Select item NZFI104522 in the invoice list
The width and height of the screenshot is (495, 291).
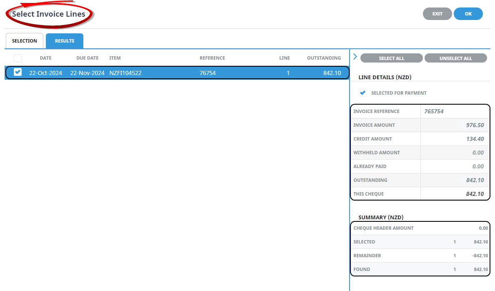tap(125, 73)
